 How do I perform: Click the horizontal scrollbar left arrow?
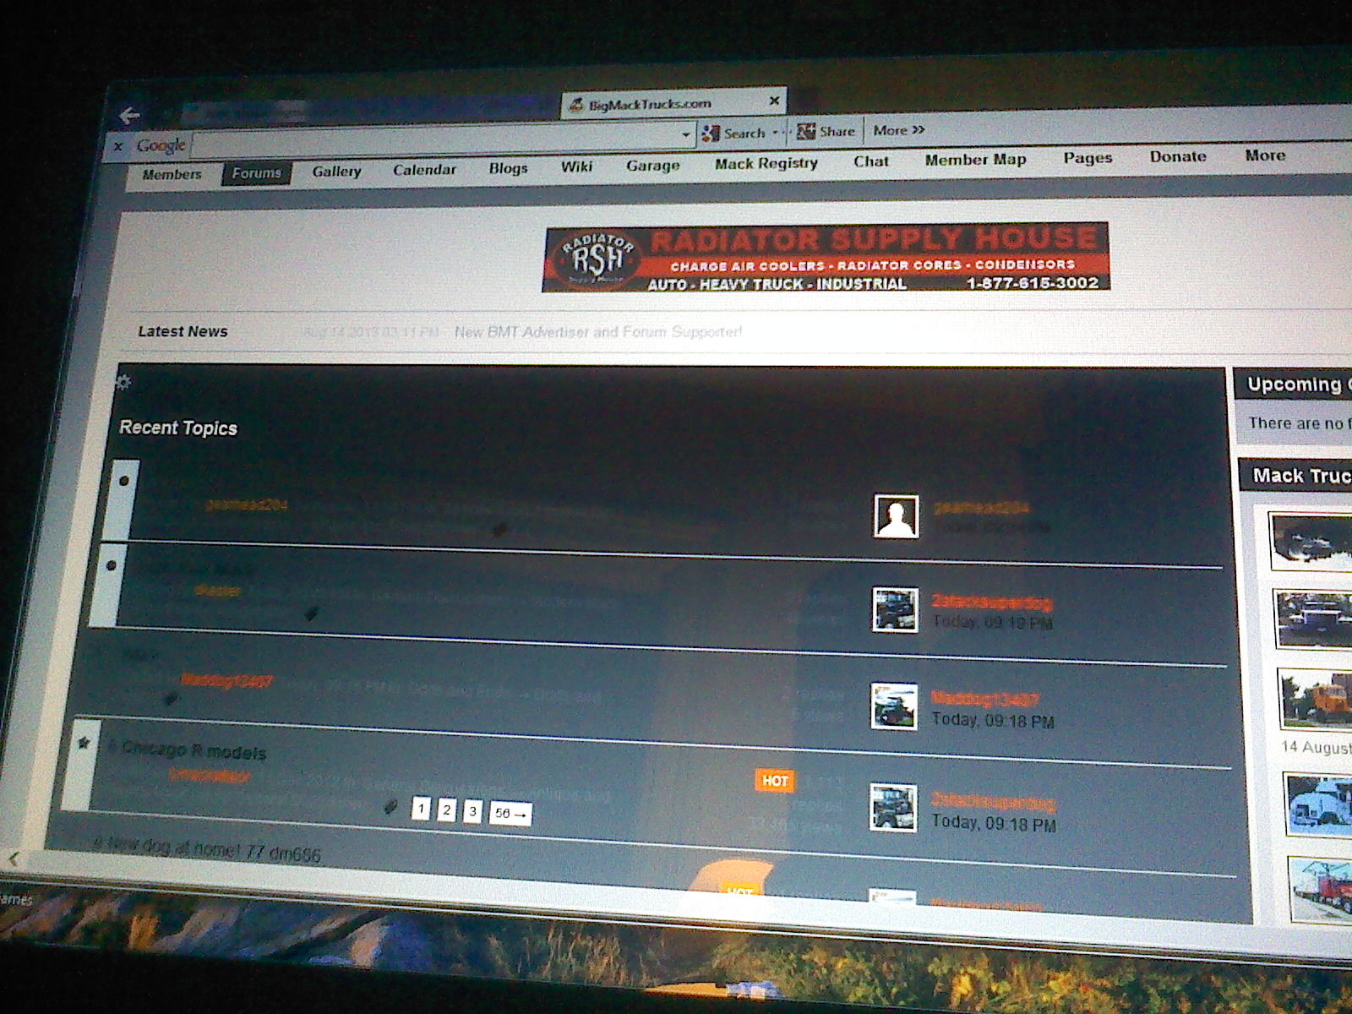[x=14, y=859]
